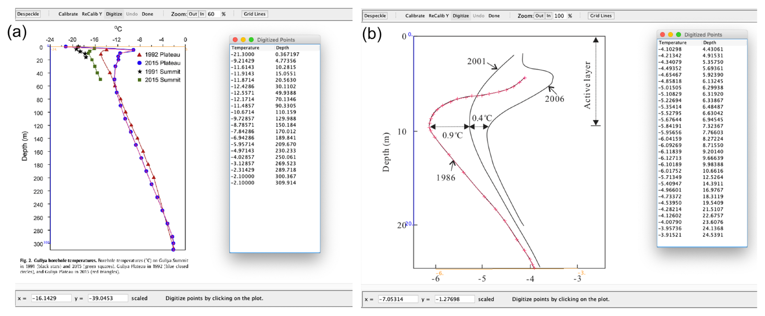
Task: Activate Digitize mode in the left toolbar
Action: tap(114, 14)
